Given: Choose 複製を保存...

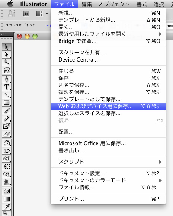Looking at the screenshot, I should tap(108, 92).
